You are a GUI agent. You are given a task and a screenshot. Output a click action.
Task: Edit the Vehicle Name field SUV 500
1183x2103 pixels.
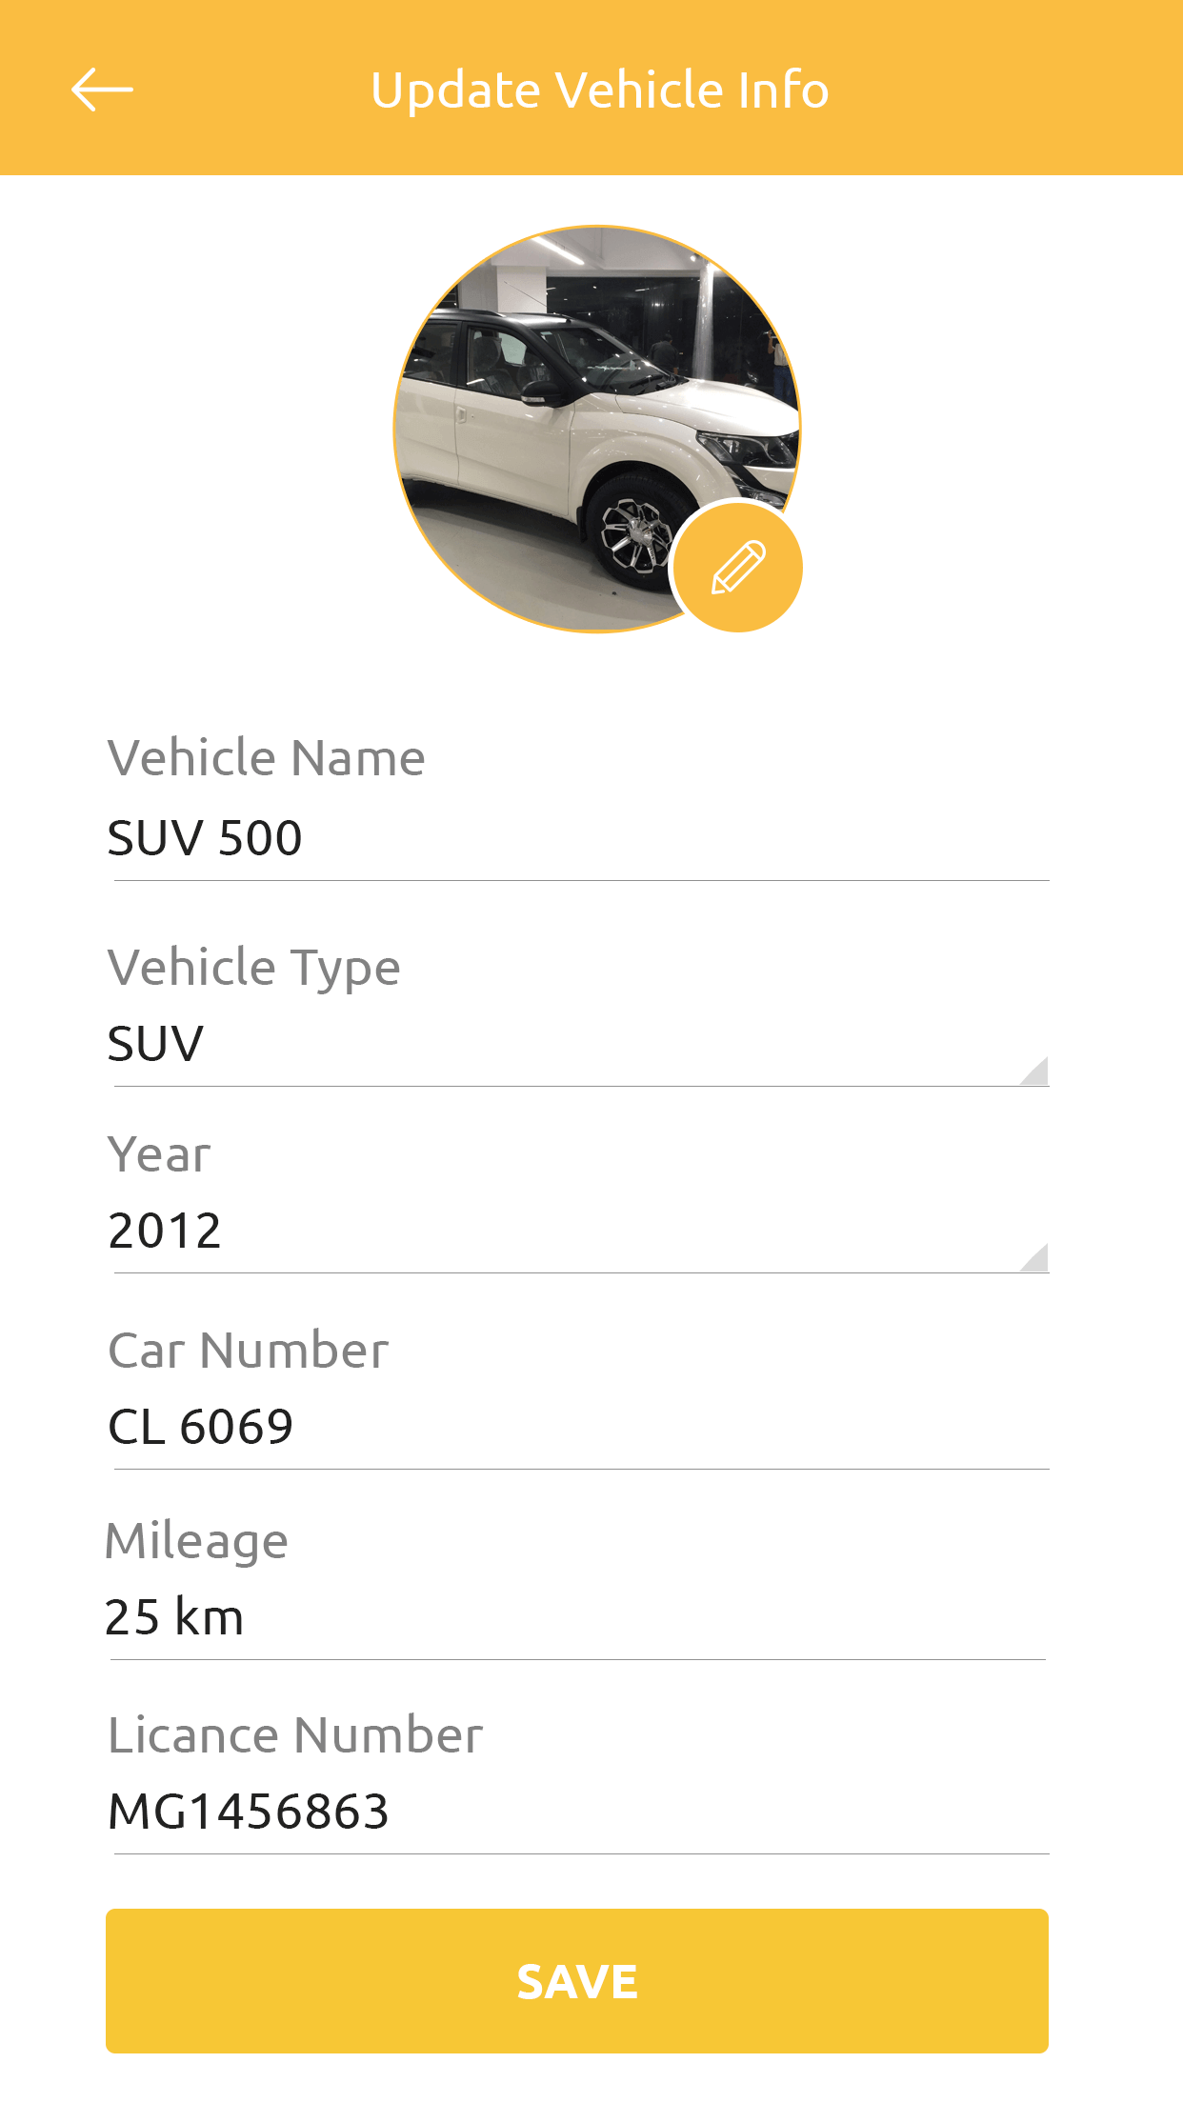coord(581,839)
